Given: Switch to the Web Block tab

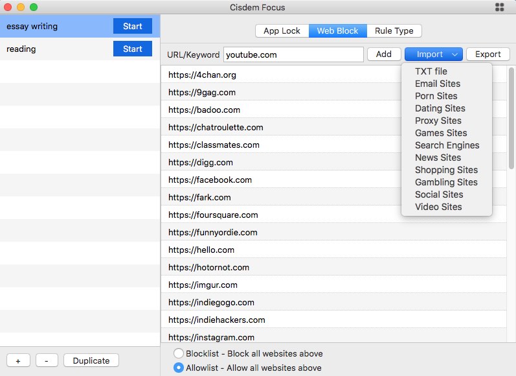Looking at the screenshot, I should click(x=338, y=31).
